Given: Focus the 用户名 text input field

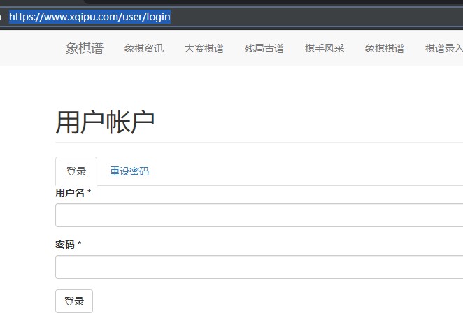Looking at the screenshot, I should coord(259,215).
